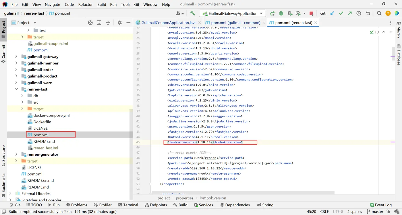
Task: Expand External Libraries node
Action: tap(10, 194)
